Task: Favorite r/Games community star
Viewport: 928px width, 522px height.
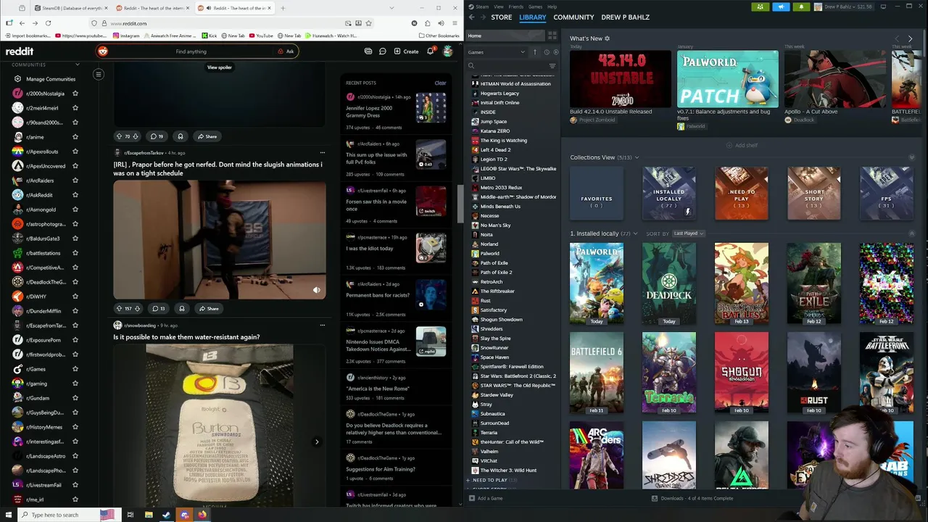Action: coord(75,369)
